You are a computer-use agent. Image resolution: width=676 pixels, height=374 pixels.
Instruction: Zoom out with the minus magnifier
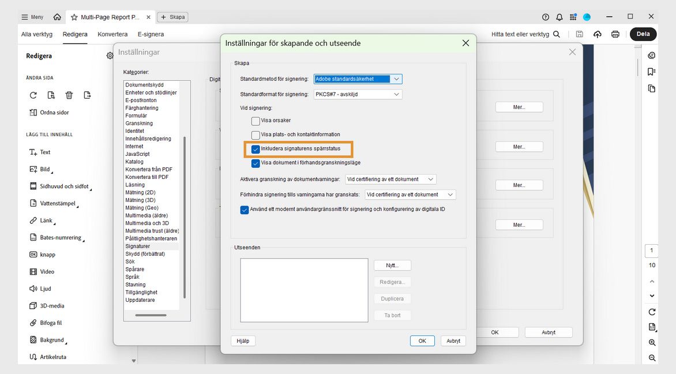pos(652,358)
